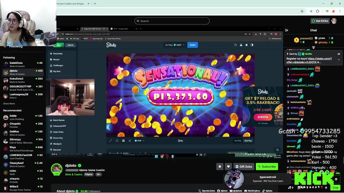The height and width of the screenshot is (193, 344).
Task: Open extensions puzzle icon in outer browser
Action: pos(318,11)
